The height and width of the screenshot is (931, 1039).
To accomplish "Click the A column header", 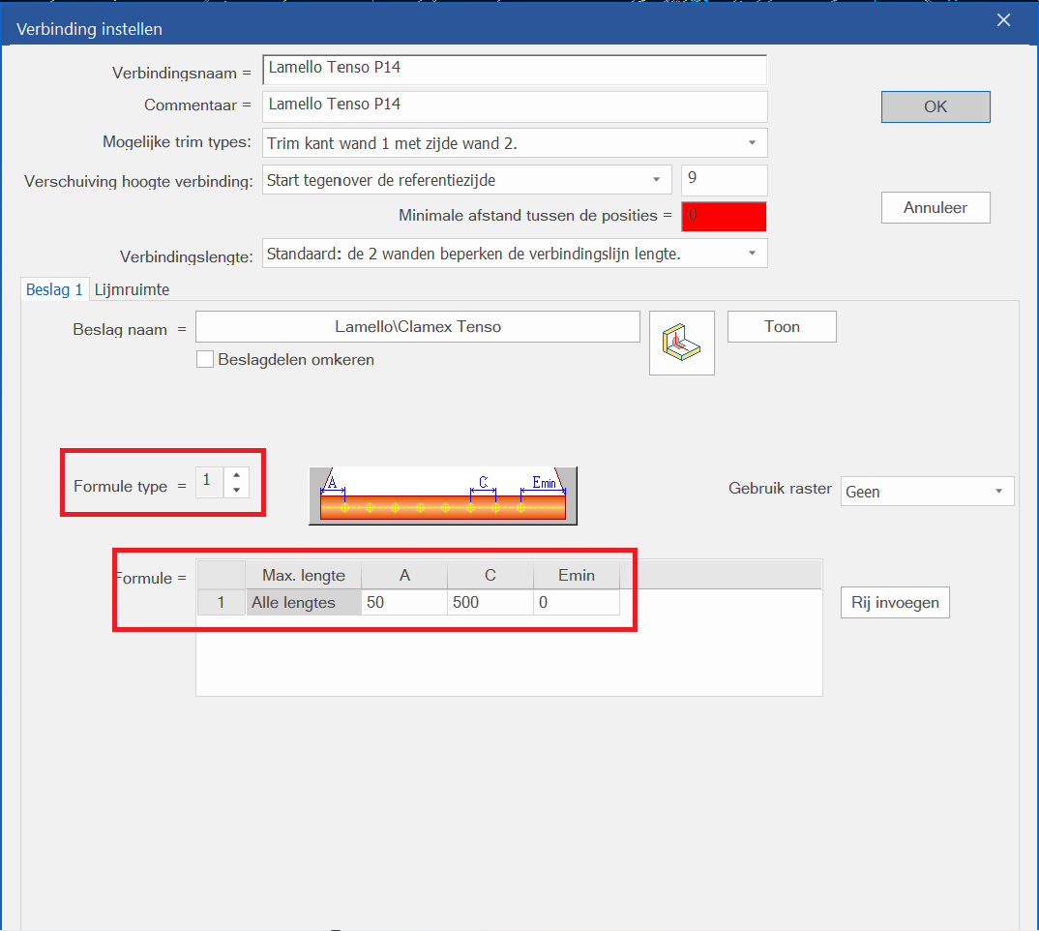I will (x=404, y=575).
